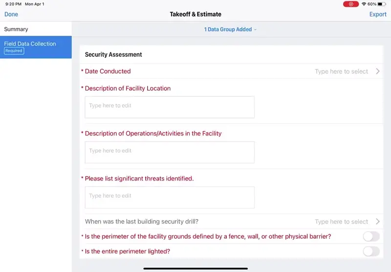Open the Summary section
This screenshot has width=391, height=272.
36,29
